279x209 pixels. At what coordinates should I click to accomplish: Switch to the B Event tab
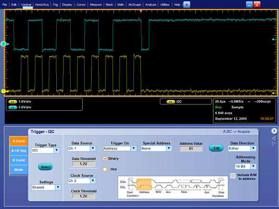click(x=19, y=160)
